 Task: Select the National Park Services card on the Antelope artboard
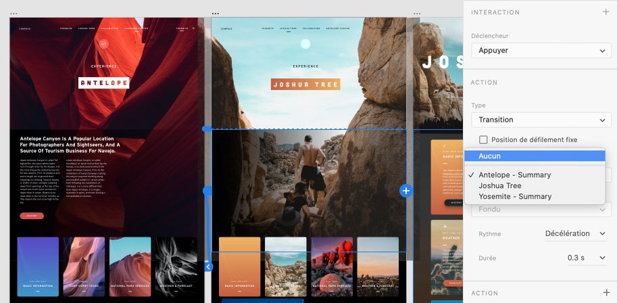[x=130, y=266]
